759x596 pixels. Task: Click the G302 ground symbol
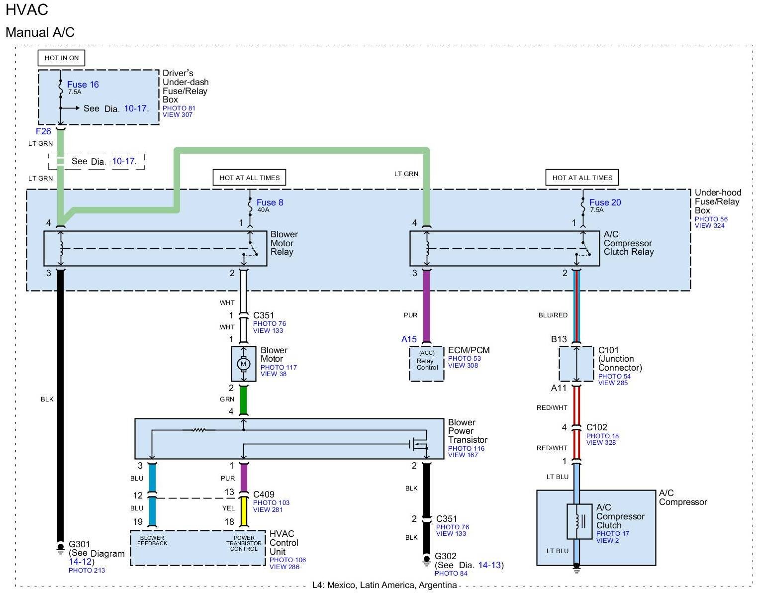coord(426,561)
